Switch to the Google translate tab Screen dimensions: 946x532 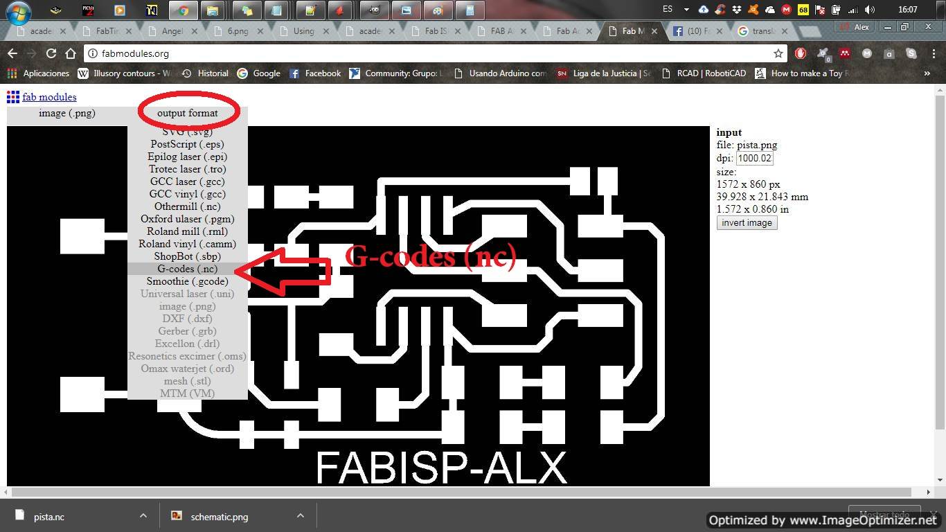tap(762, 31)
